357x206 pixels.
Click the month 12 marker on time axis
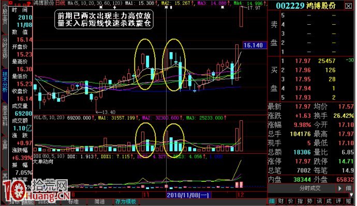pos(241,195)
